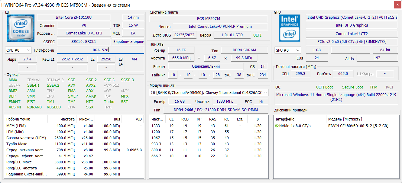Click the UEFI Boot label
The height and width of the screenshot is (183, 402).
[x=324, y=87]
